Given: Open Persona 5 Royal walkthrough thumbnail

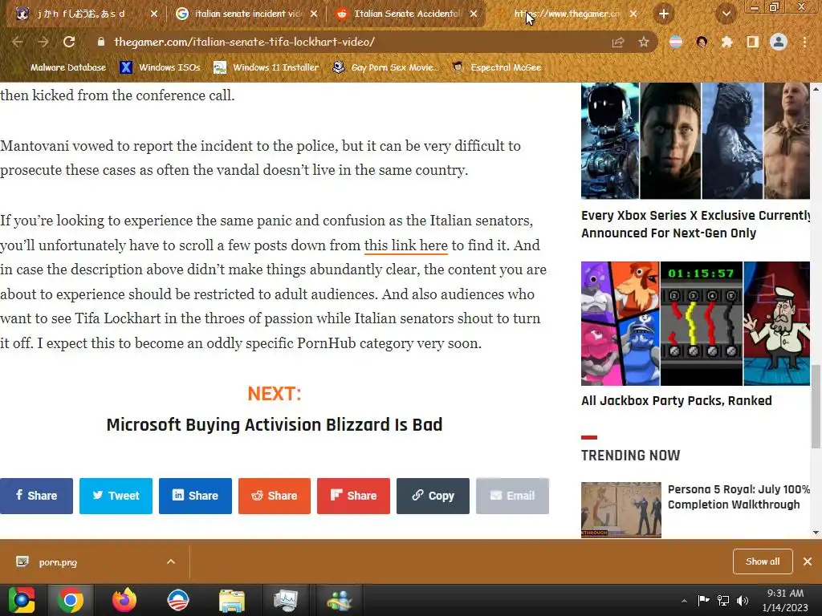Looking at the screenshot, I should coord(621,509).
